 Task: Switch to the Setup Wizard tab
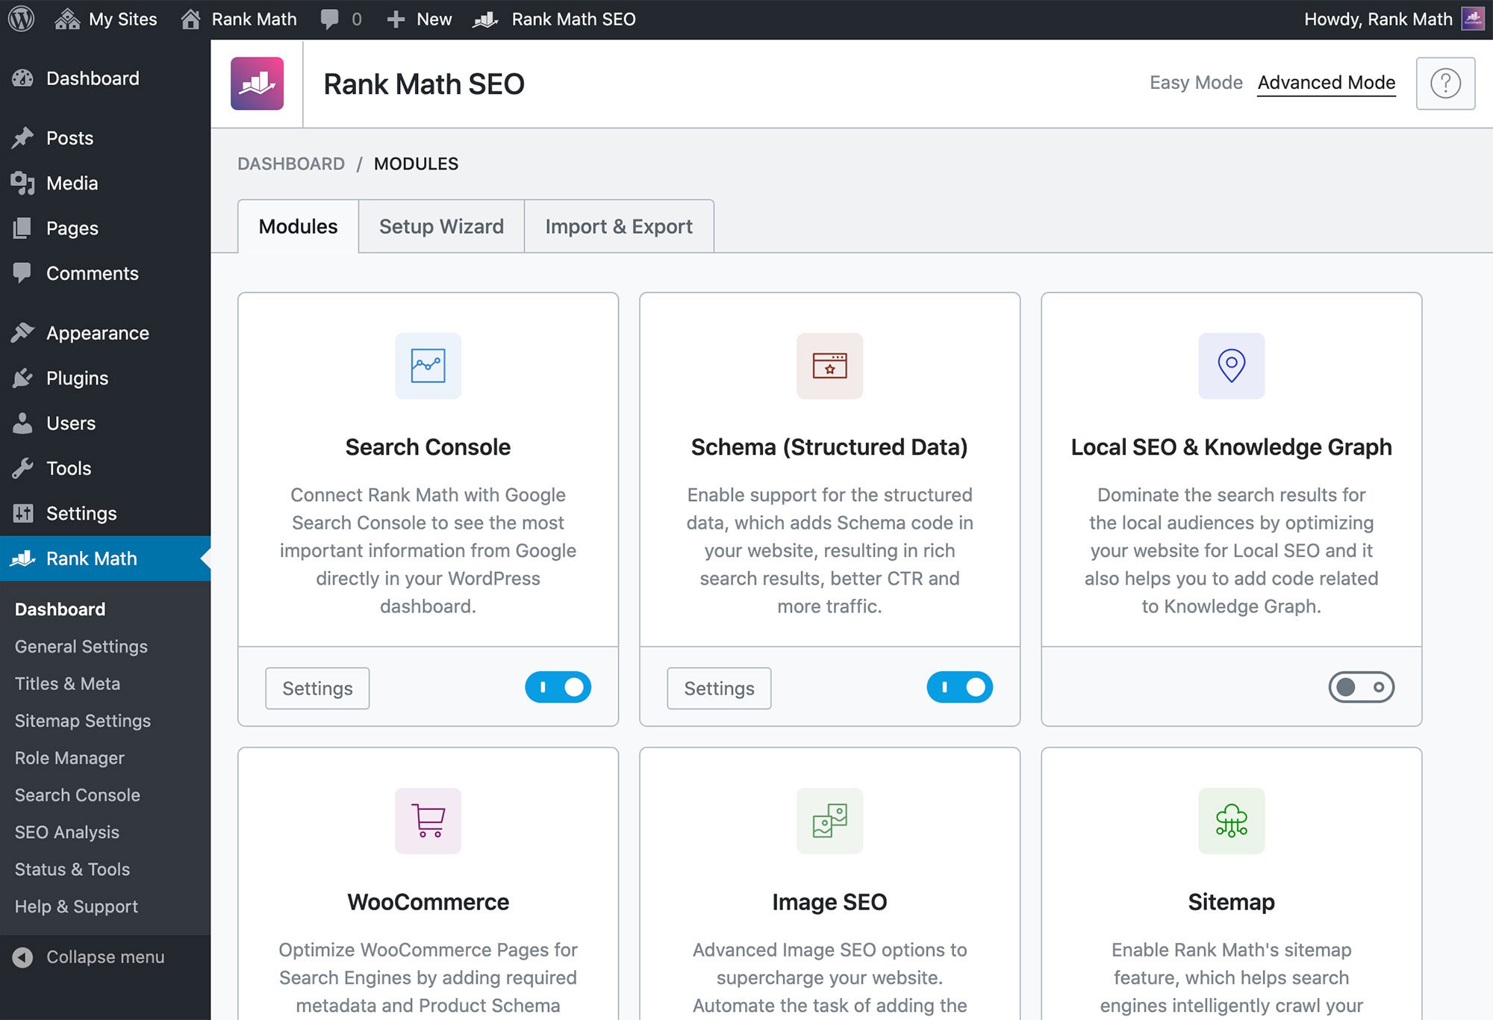(x=441, y=226)
